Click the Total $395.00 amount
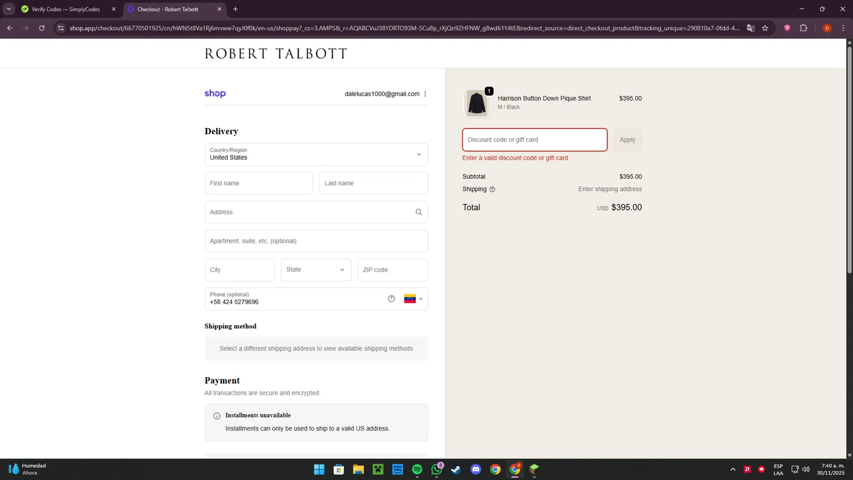Screen dimensions: 853x480 coord(626,208)
